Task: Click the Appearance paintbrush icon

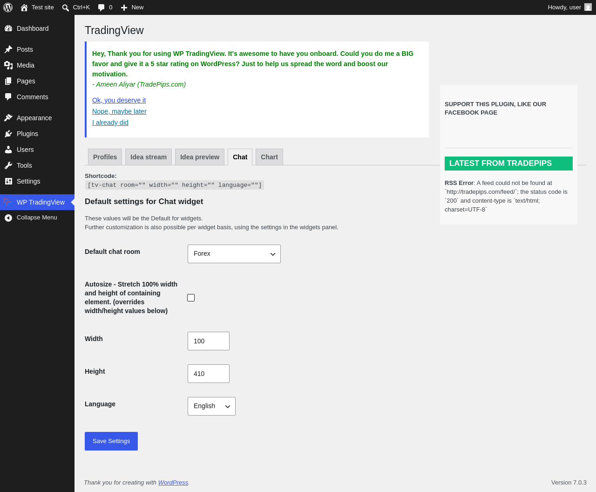Action: coord(8,118)
